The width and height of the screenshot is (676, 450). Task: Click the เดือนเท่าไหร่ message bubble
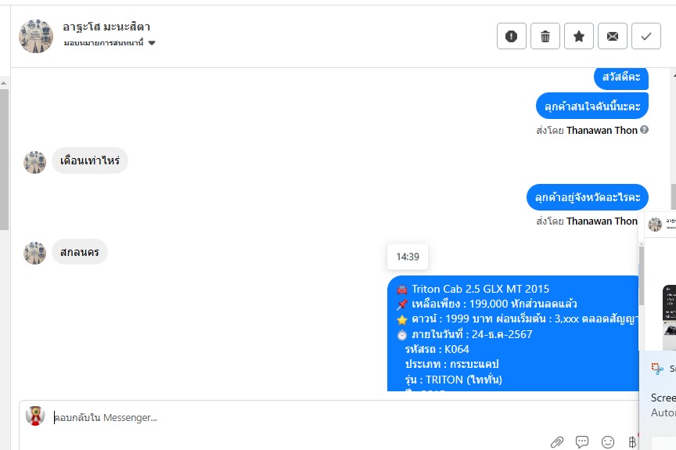pyautogui.click(x=90, y=160)
